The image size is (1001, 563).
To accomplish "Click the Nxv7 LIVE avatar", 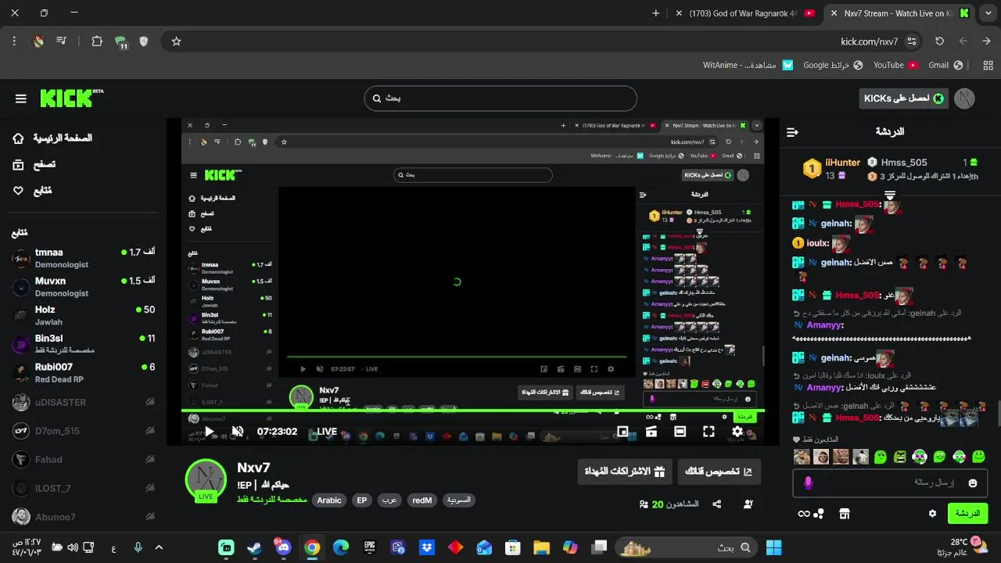I will pyautogui.click(x=206, y=479).
